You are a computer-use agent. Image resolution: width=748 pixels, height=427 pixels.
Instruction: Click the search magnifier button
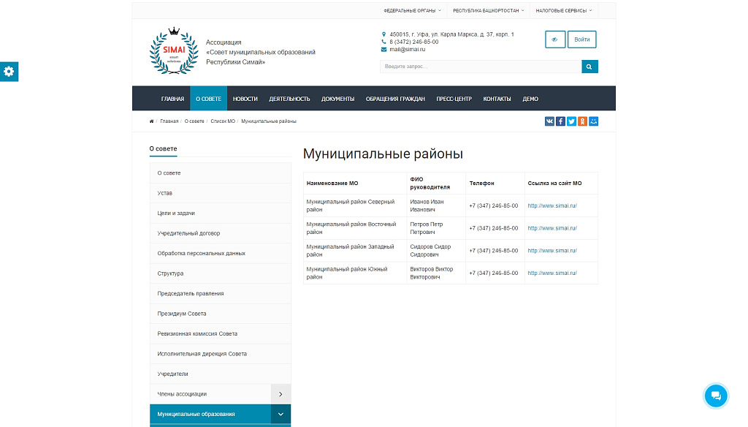click(x=589, y=66)
